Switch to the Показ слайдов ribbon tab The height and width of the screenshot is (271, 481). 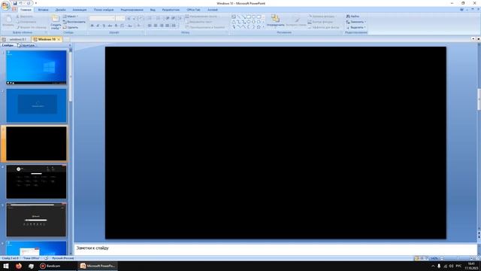point(104,10)
